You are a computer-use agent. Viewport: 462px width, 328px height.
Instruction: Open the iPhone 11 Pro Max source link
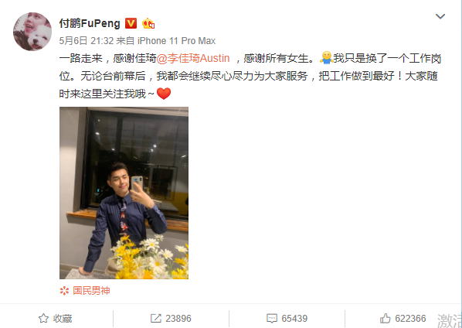pos(176,41)
